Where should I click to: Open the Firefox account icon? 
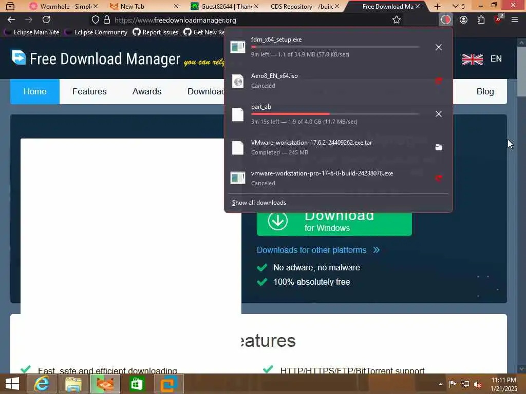464,20
